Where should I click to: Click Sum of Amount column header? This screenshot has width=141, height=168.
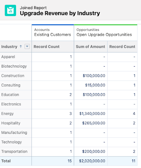point(91,47)
